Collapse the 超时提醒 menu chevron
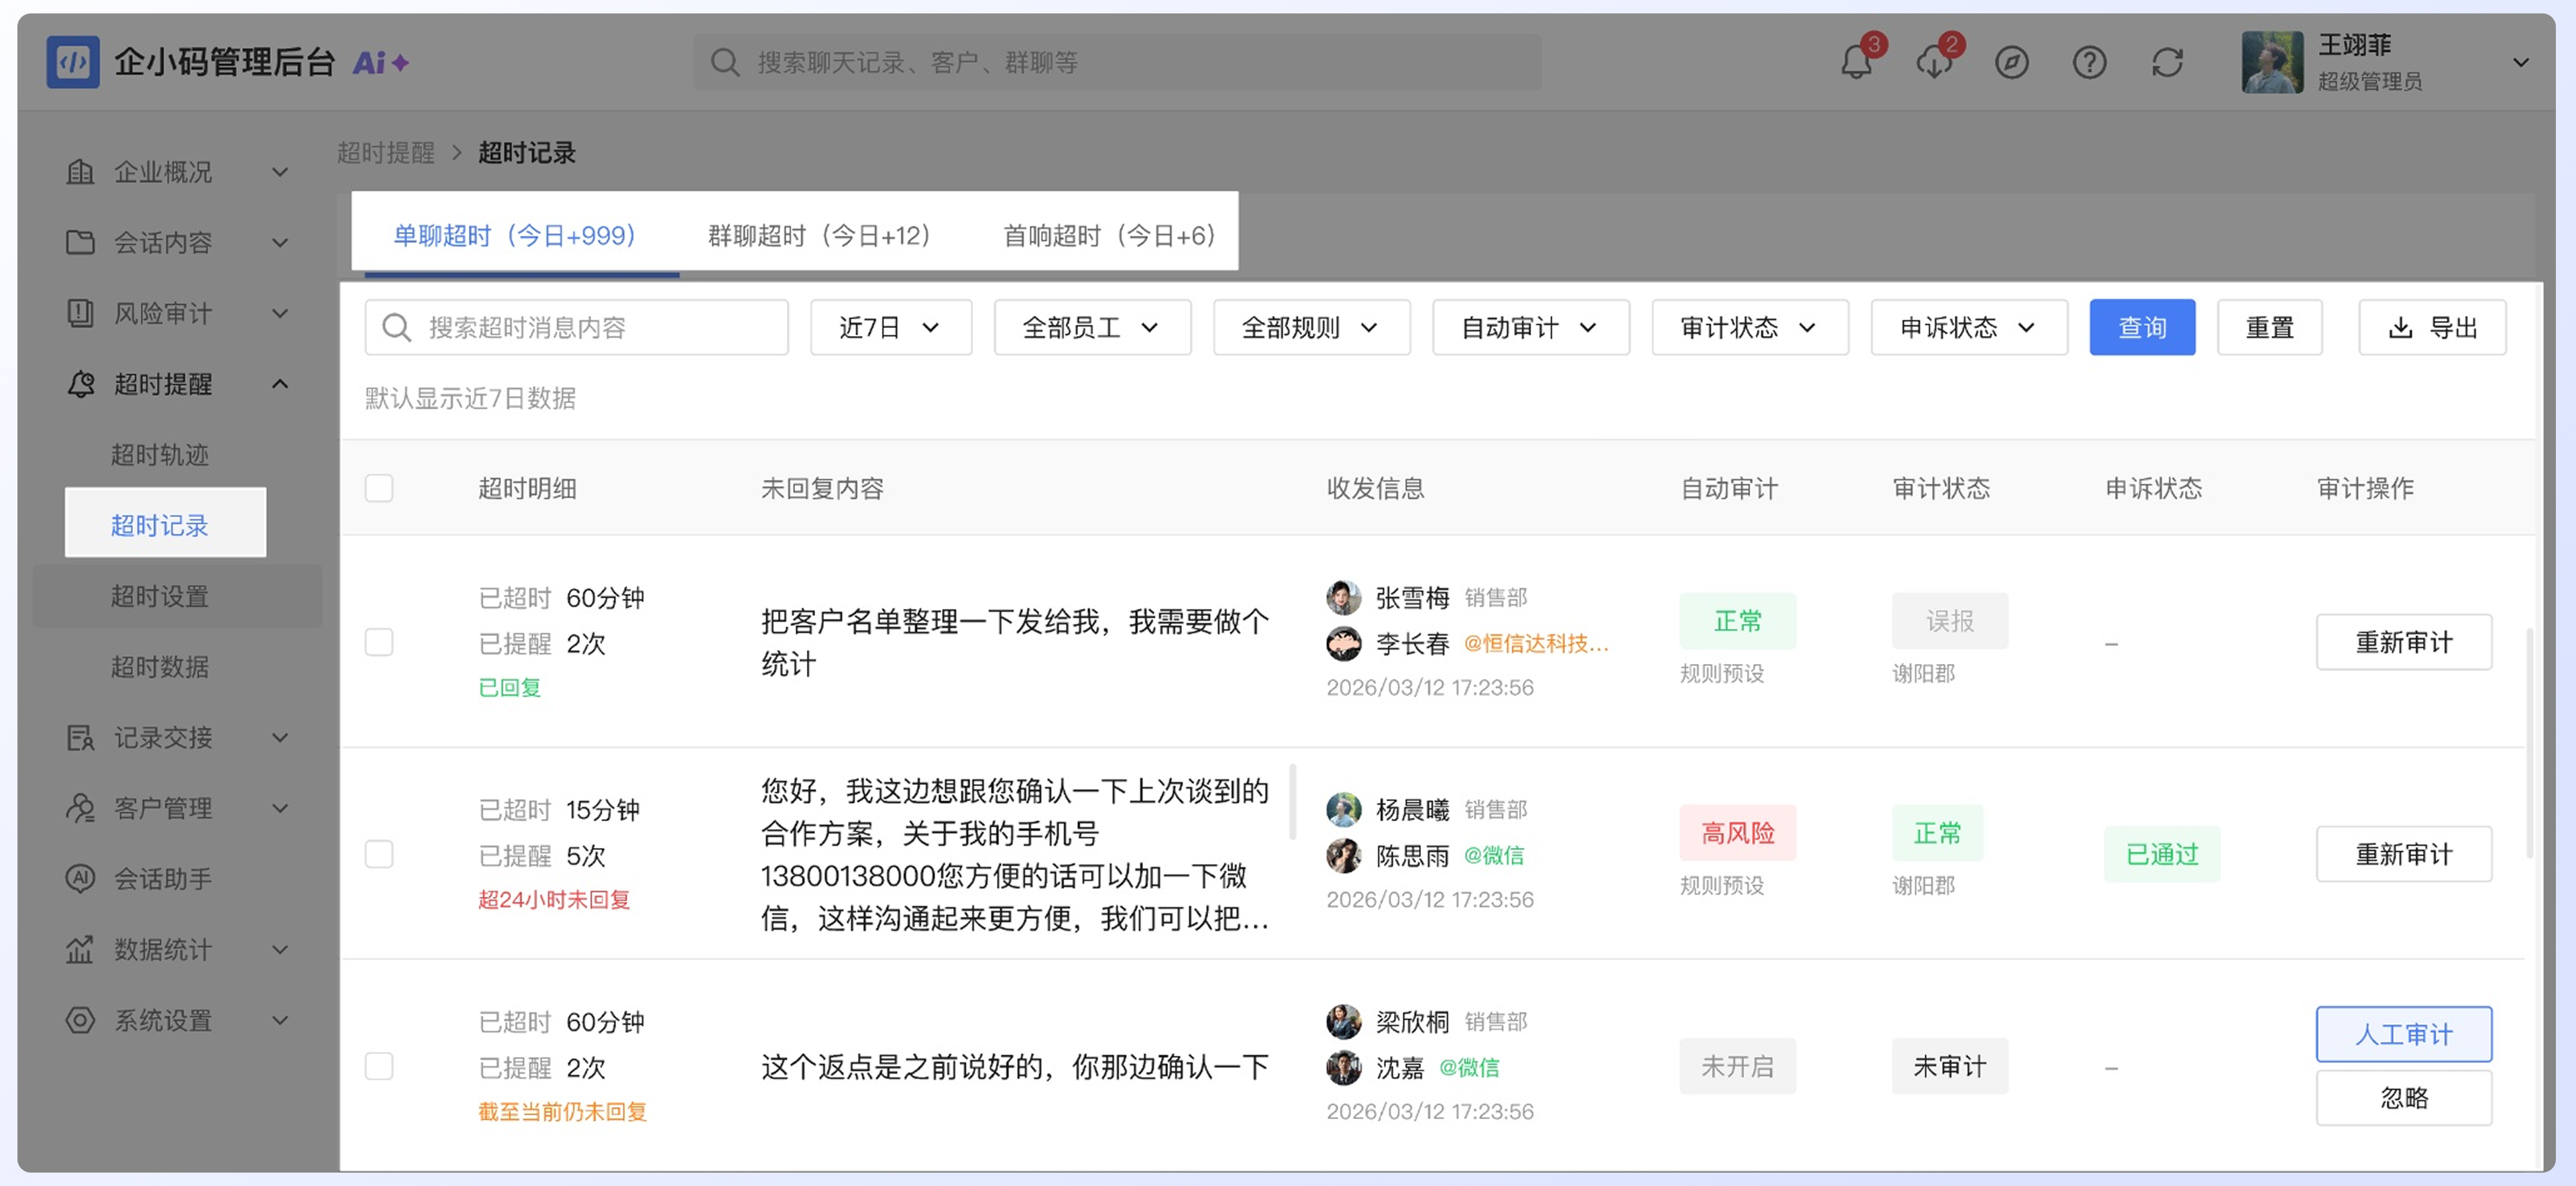 pos(280,384)
